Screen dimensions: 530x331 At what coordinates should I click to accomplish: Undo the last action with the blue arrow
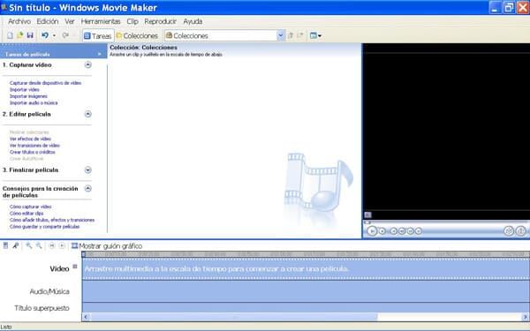click(x=45, y=35)
